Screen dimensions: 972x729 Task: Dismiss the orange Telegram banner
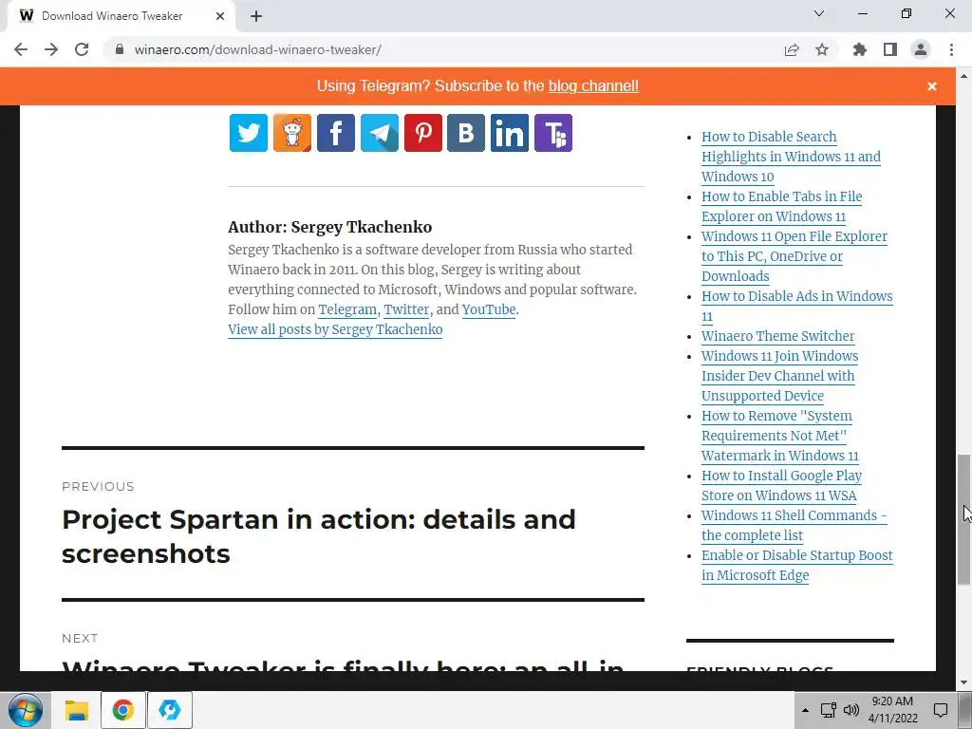coord(932,86)
